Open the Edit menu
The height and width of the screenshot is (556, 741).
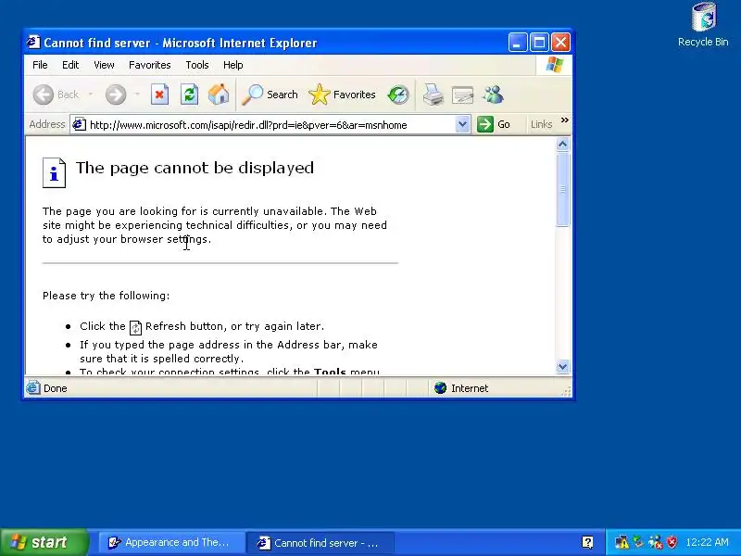pos(70,65)
